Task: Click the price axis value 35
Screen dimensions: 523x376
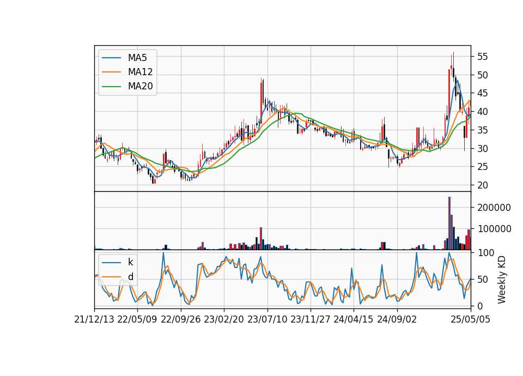Action: tap(482, 130)
